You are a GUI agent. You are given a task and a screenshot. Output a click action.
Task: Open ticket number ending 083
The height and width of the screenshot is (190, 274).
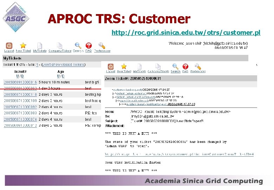point(20,113)
